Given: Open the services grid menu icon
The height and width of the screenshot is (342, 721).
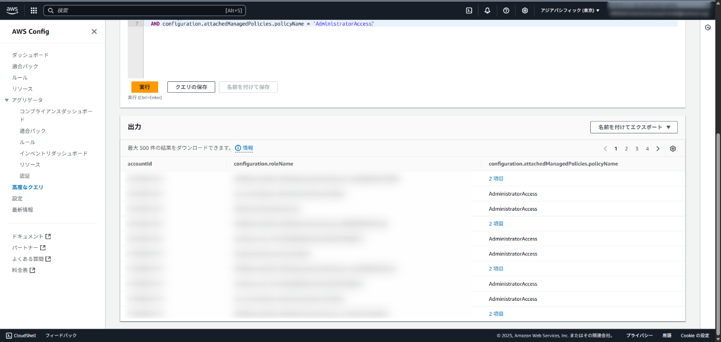Looking at the screenshot, I should [x=34, y=10].
